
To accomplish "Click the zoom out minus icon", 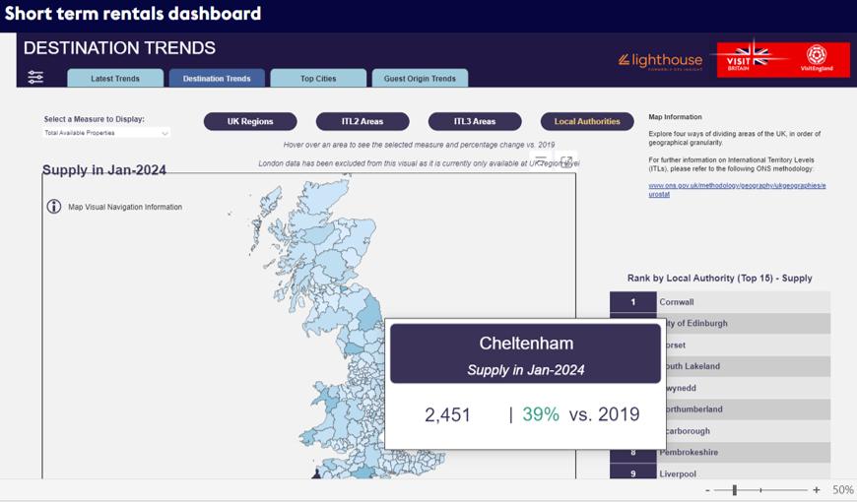I will click(707, 490).
